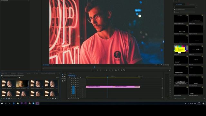
Task: Click Go to Out point
Action: (x=112, y=70)
